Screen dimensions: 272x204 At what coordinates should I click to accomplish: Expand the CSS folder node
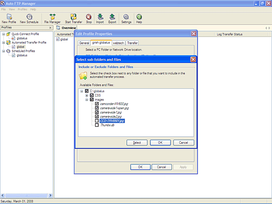(x=87, y=96)
